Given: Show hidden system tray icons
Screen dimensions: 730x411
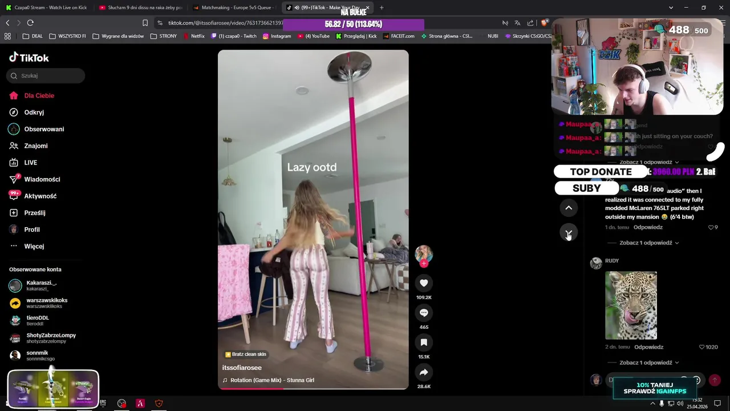Looking at the screenshot, I should click(652, 404).
